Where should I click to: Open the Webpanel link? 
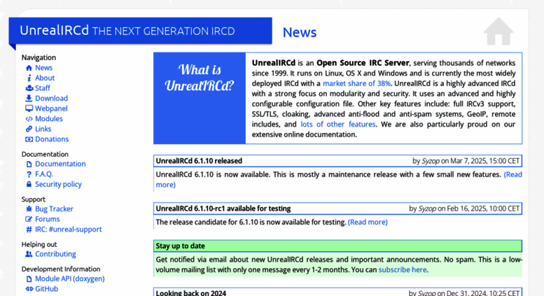51,108
